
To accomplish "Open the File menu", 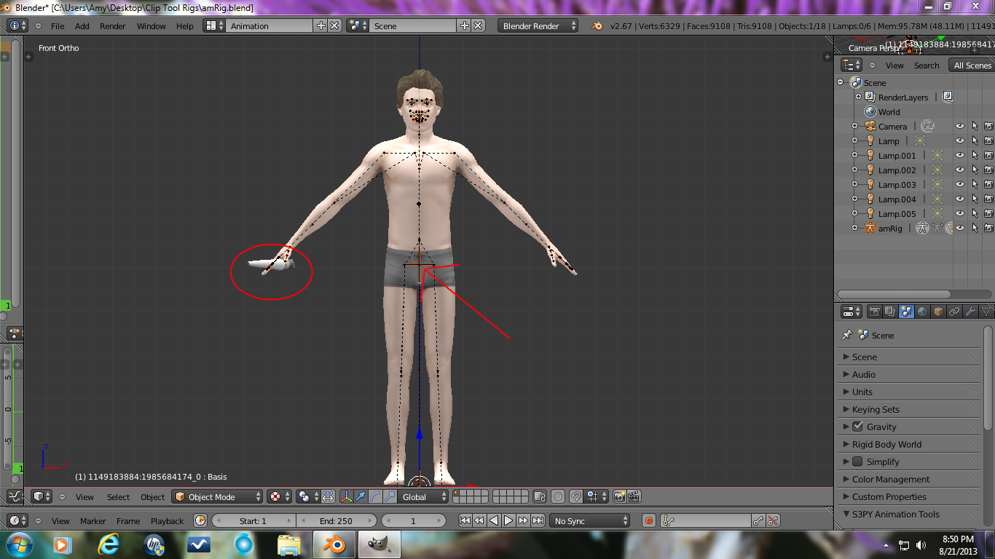I will click(58, 25).
